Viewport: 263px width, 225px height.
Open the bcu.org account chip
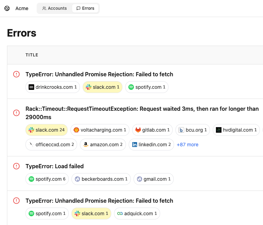tap(193, 130)
